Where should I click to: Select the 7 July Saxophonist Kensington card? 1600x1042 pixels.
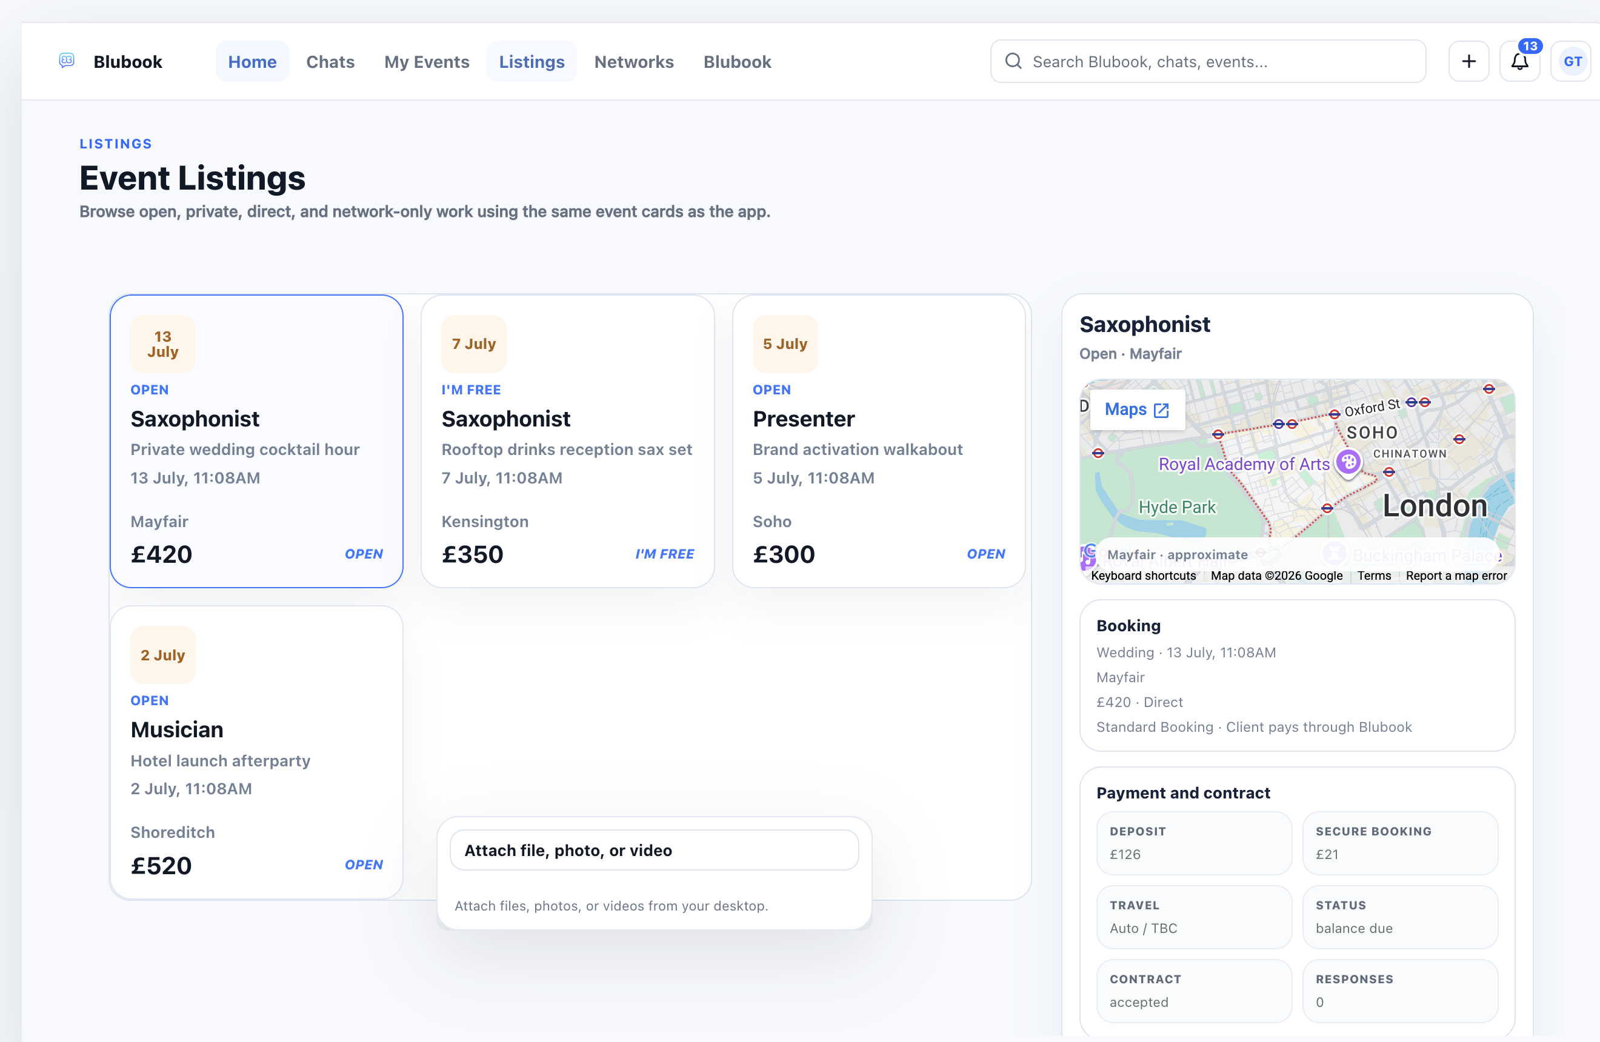click(567, 440)
